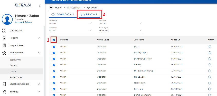Uncheck the Fred Rogers row checkbox

pos(54,83)
